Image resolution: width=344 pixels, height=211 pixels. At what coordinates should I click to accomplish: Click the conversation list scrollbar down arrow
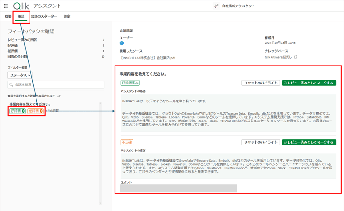coord(100,203)
